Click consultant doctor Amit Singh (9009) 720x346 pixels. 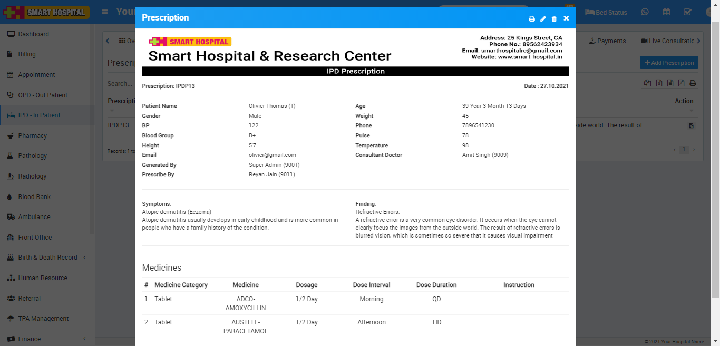click(x=485, y=155)
